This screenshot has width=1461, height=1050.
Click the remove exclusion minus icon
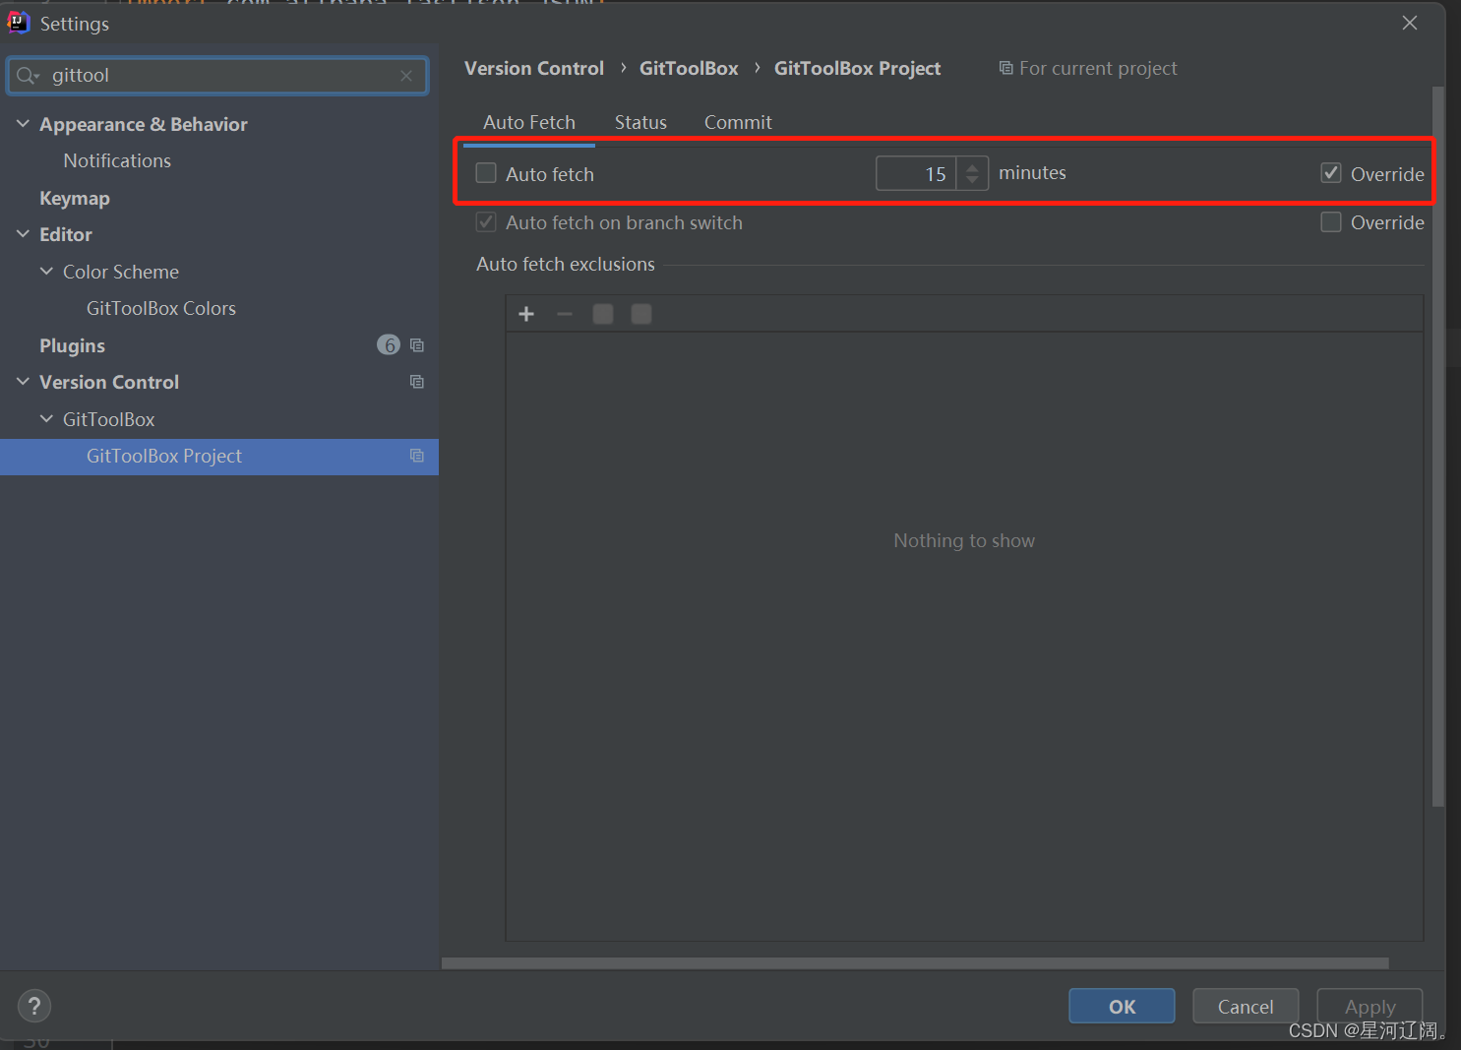tap(565, 314)
